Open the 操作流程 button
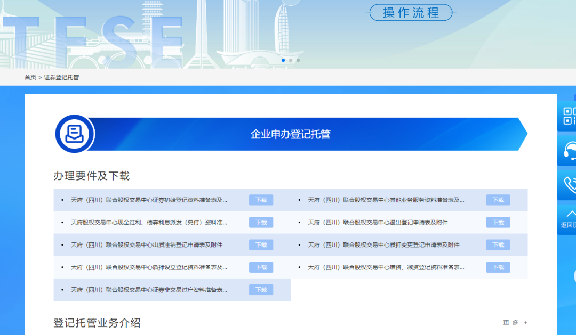Viewport: 576px width, 335px height. coord(410,12)
